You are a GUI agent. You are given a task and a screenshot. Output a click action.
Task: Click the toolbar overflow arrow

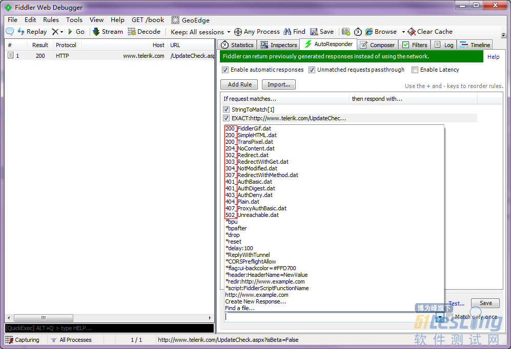(x=503, y=35)
